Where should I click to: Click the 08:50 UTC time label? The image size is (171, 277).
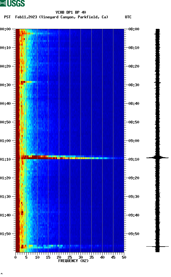point(134,122)
